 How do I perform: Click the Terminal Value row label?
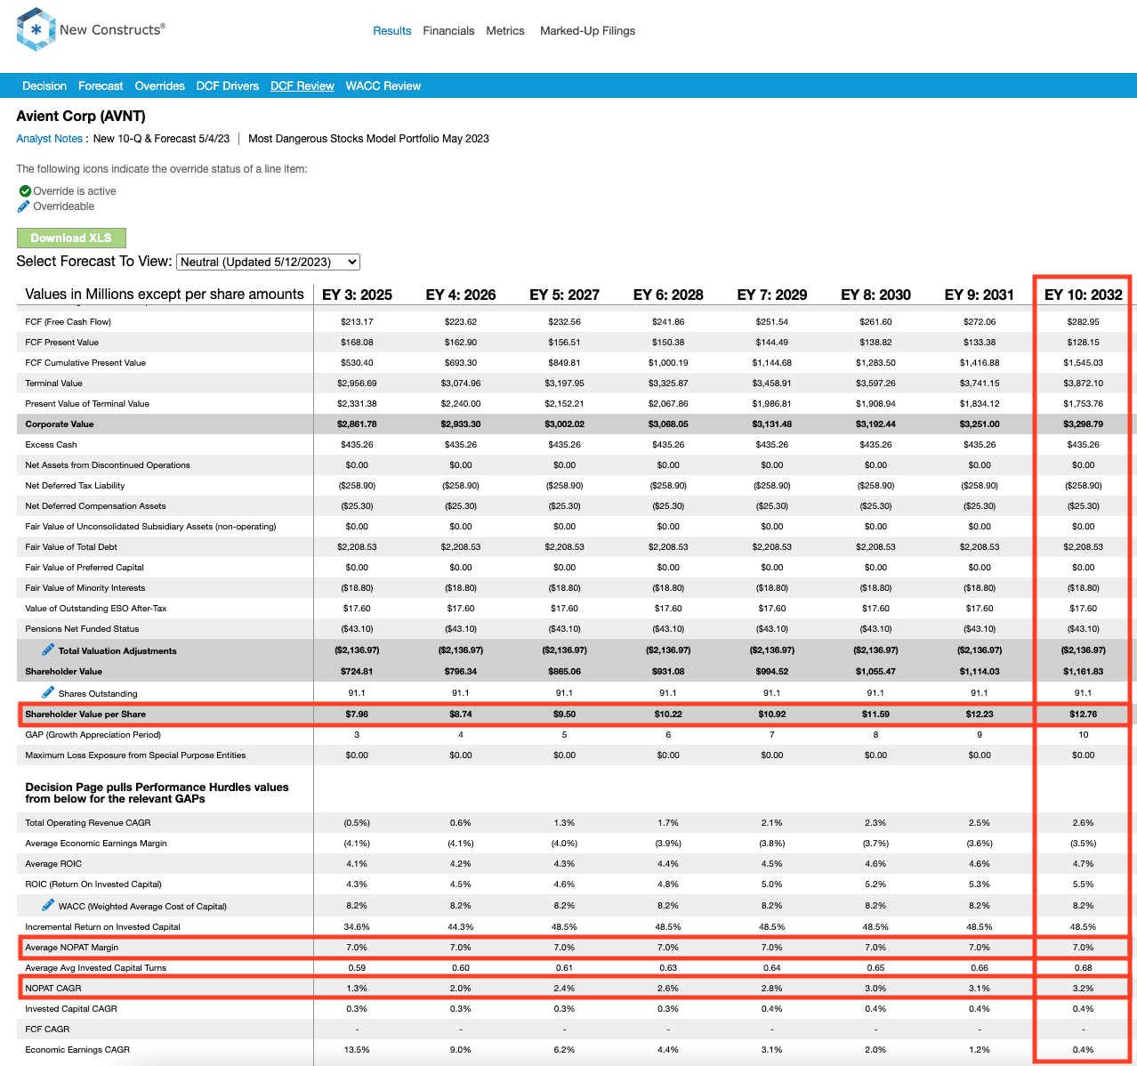click(53, 384)
